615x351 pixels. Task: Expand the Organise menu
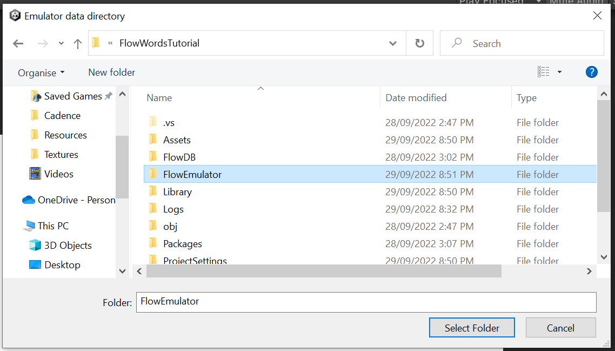pyautogui.click(x=41, y=72)
